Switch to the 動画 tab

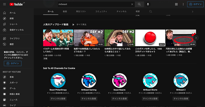click(x=65, y=12)
